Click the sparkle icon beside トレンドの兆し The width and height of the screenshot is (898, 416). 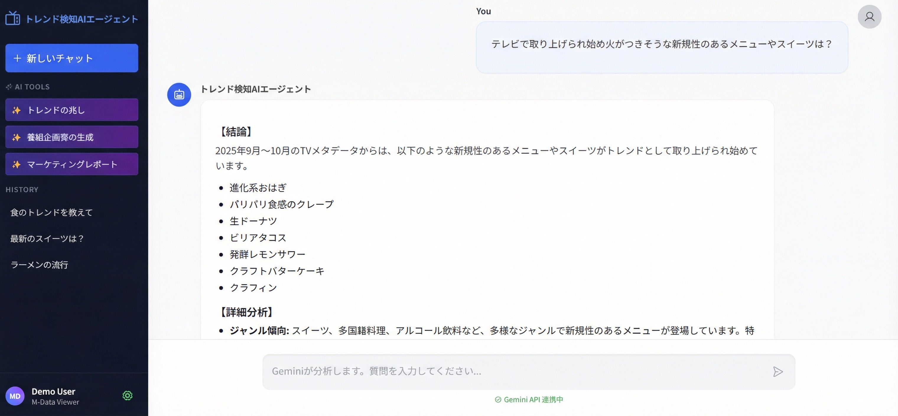click(x=16, y=110)
